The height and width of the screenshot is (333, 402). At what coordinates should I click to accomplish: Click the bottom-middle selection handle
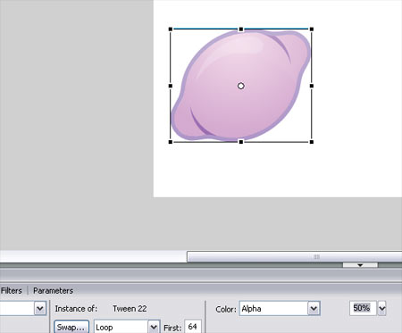click(x=241, y=142)
